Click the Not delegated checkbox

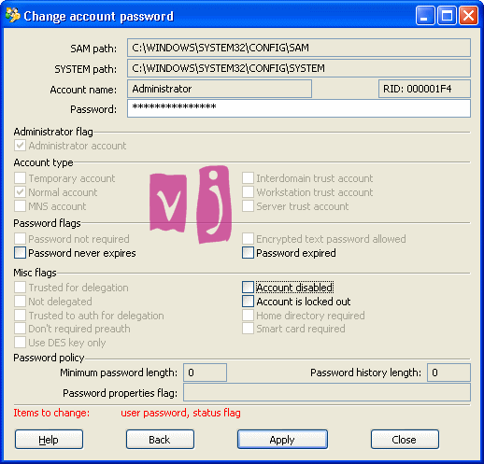[x=20, y=302]
